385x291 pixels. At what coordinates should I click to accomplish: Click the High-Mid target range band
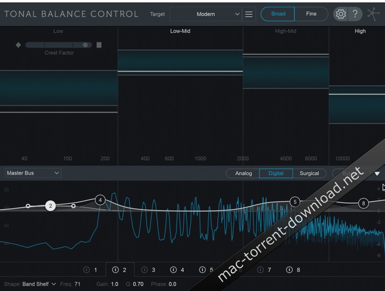(286, 73)
